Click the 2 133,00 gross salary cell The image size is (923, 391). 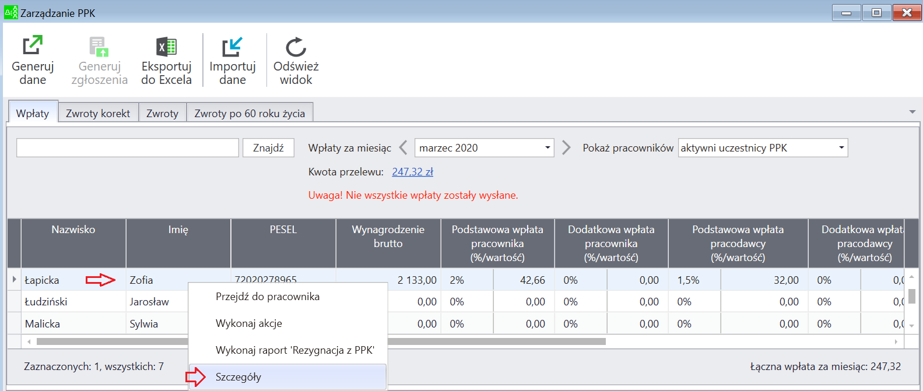tap(388, 280)
